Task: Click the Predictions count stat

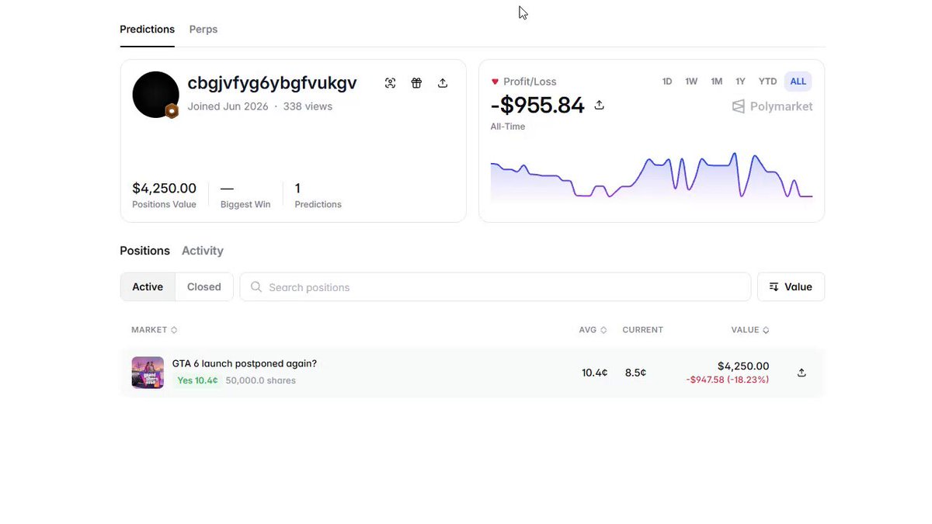Action: tap(318, 195)
